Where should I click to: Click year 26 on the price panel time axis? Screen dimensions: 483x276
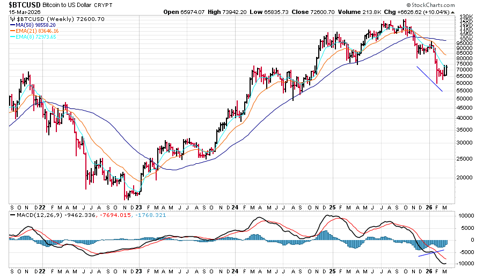pos(429,208)
